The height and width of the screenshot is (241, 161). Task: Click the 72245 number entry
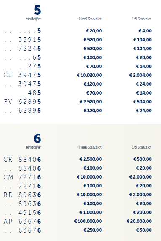click(30, 49)
